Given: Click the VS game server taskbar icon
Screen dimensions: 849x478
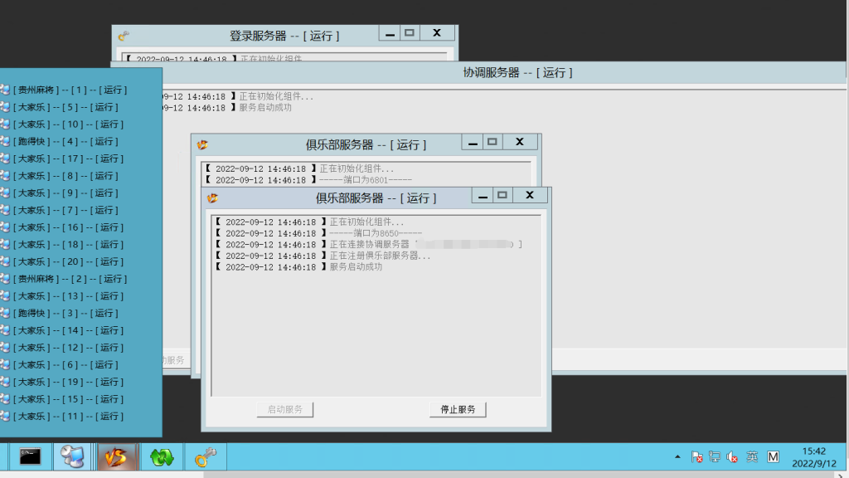Looking at the screenshot, I should pos(117,456).
